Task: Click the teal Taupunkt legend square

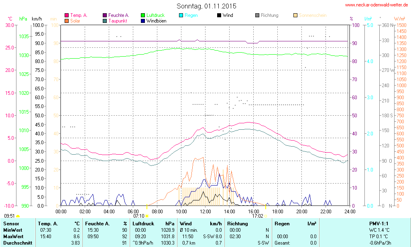Action: (105, 20)
